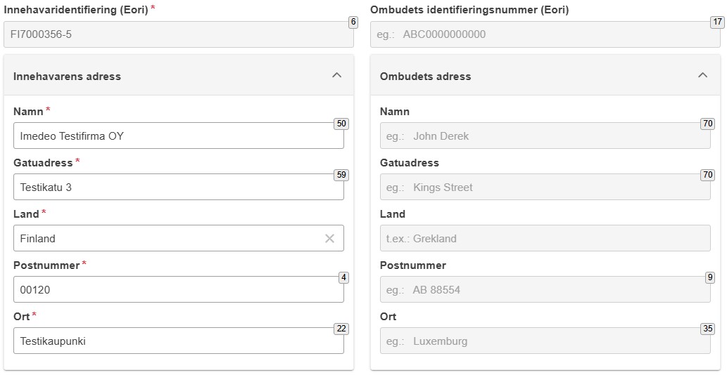Click the Postnummer field containing 00120

(179, 289)
